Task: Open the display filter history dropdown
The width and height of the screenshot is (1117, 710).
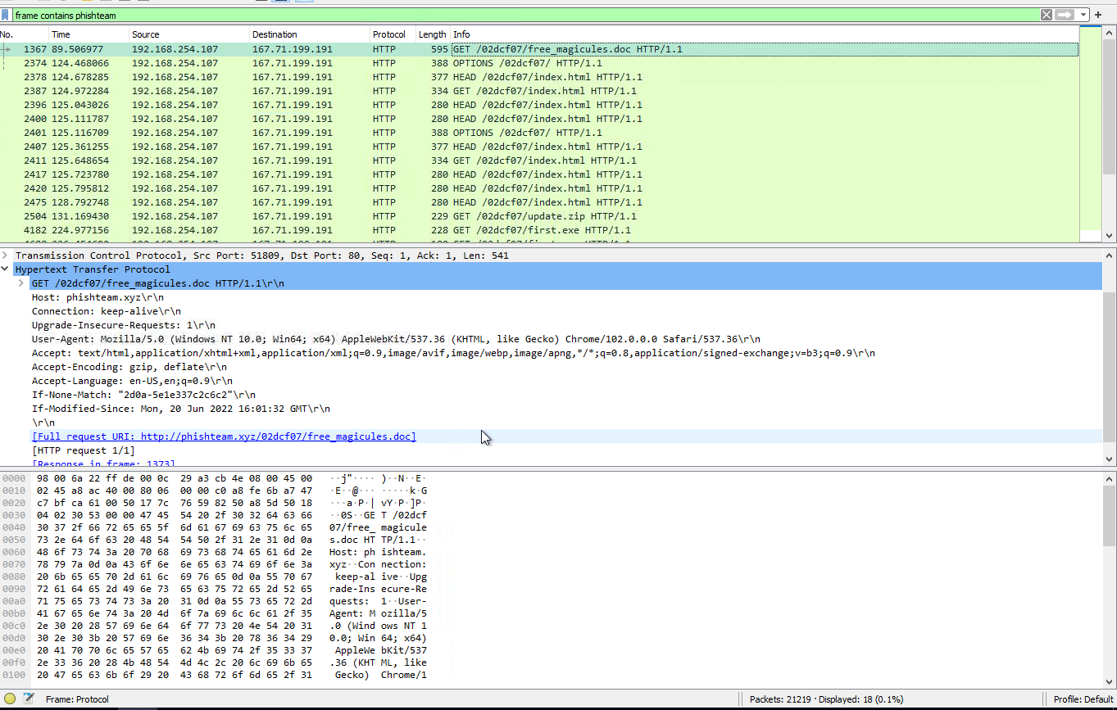Action: tap(1083, 14)
